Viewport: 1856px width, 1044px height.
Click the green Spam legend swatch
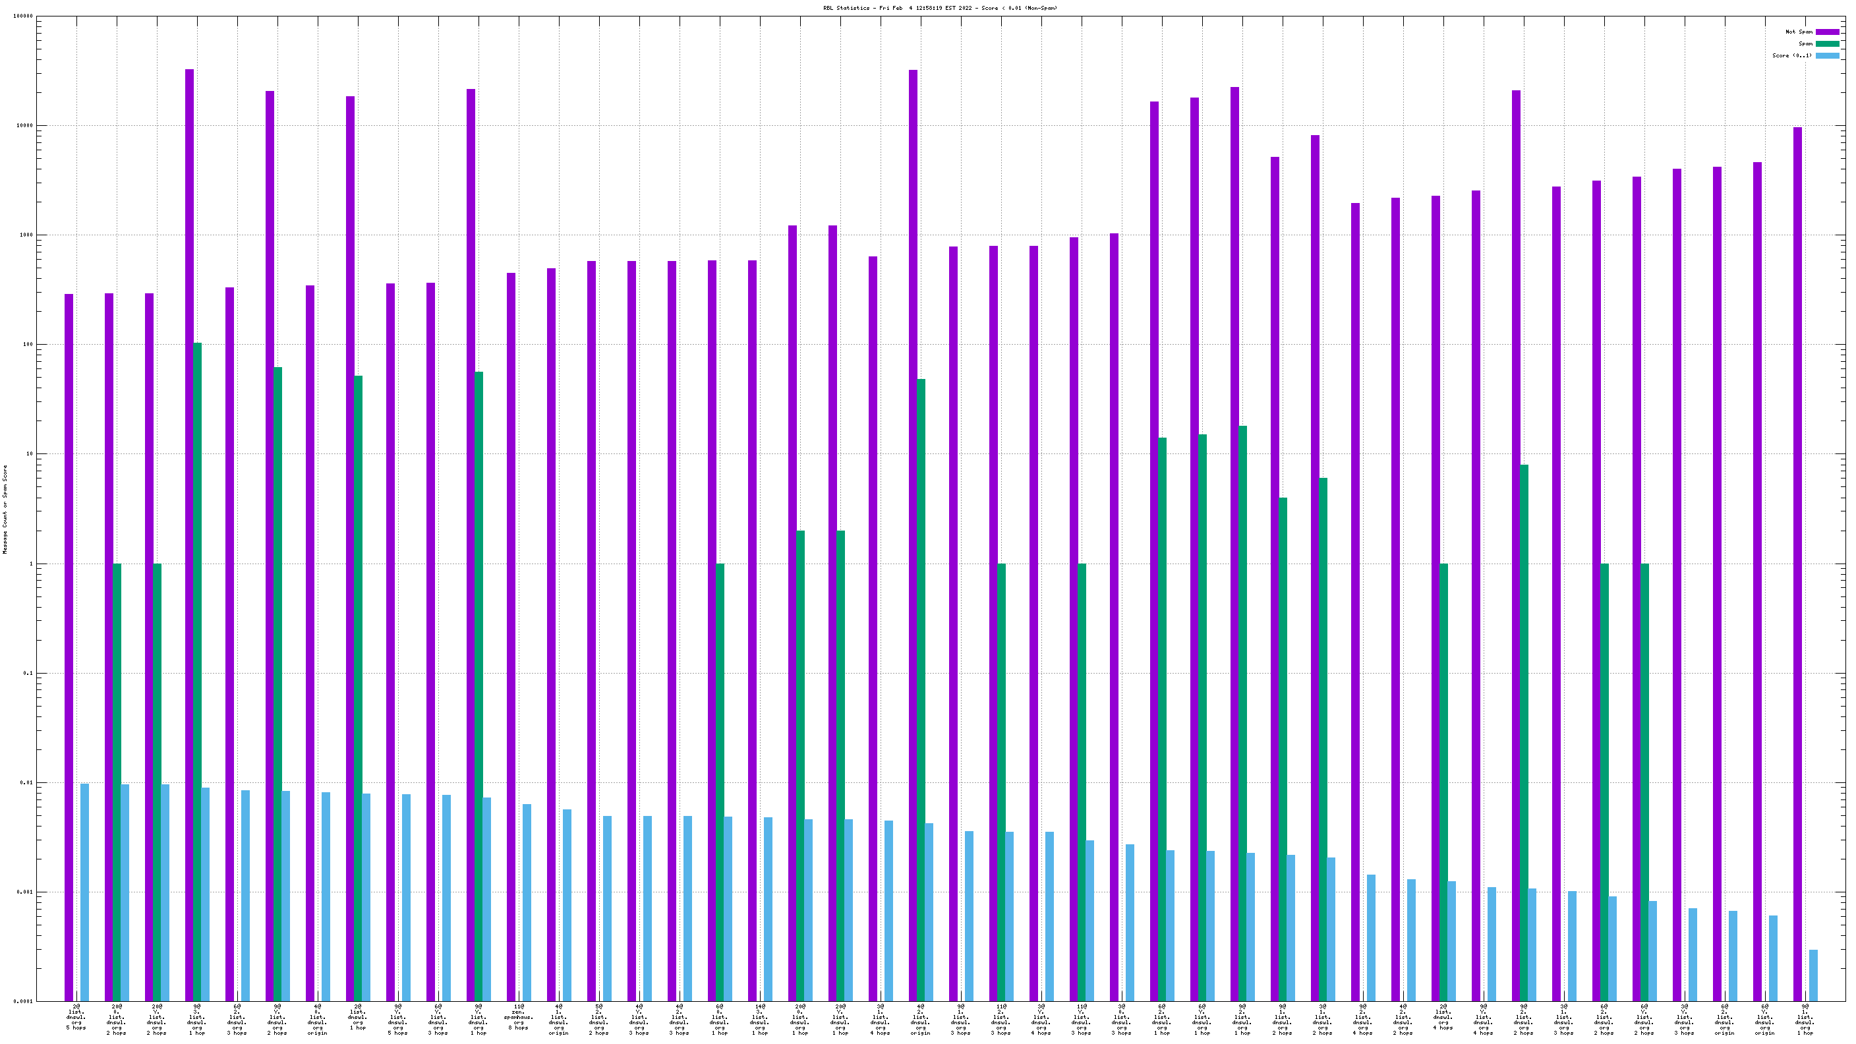coord(1826,44)
